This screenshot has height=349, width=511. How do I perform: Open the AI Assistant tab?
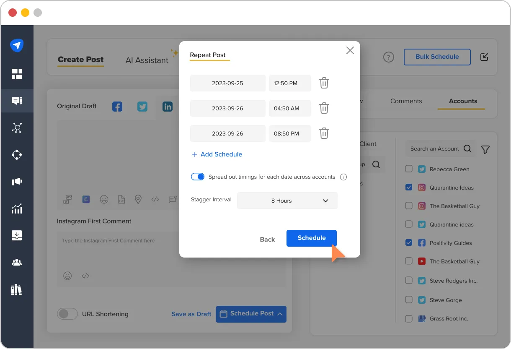(x=147, y=60)
